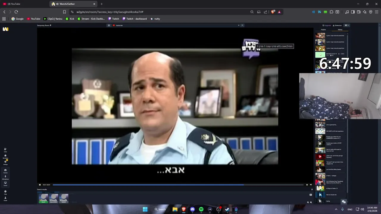
Task: Click the Upgrade link
Action: [327, 26]
